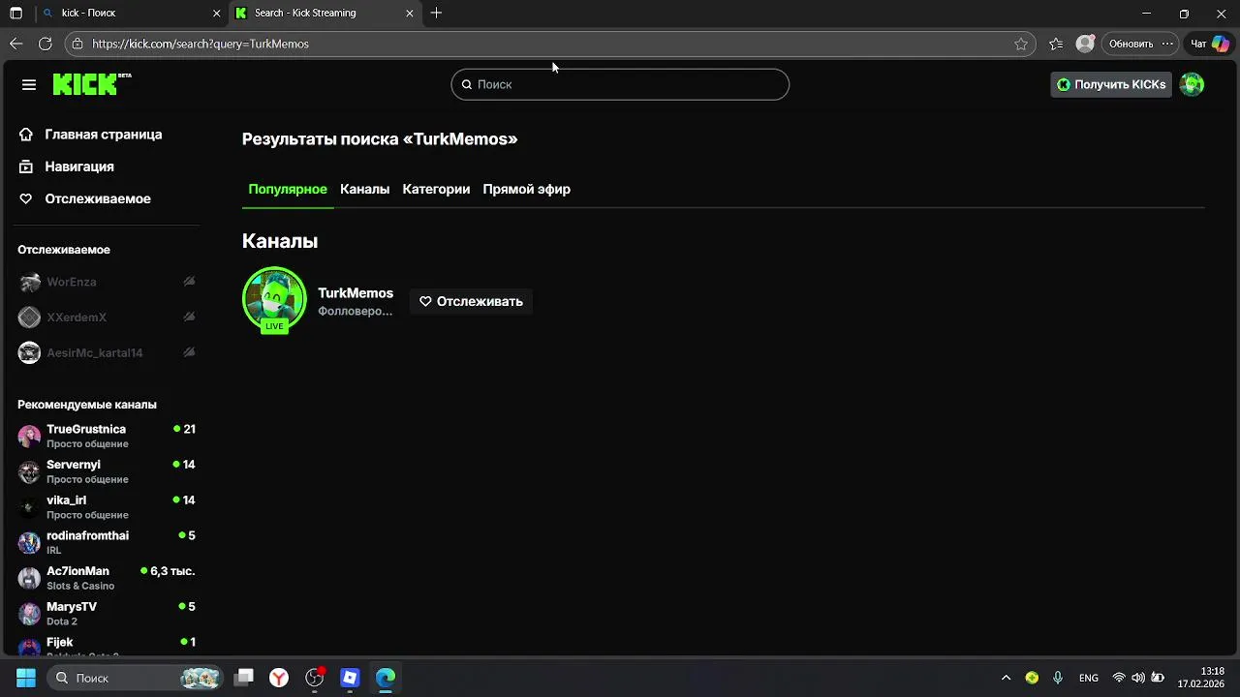Select the Каналы results tab
Screen dimensions: 1240x697
pos(364,189)
